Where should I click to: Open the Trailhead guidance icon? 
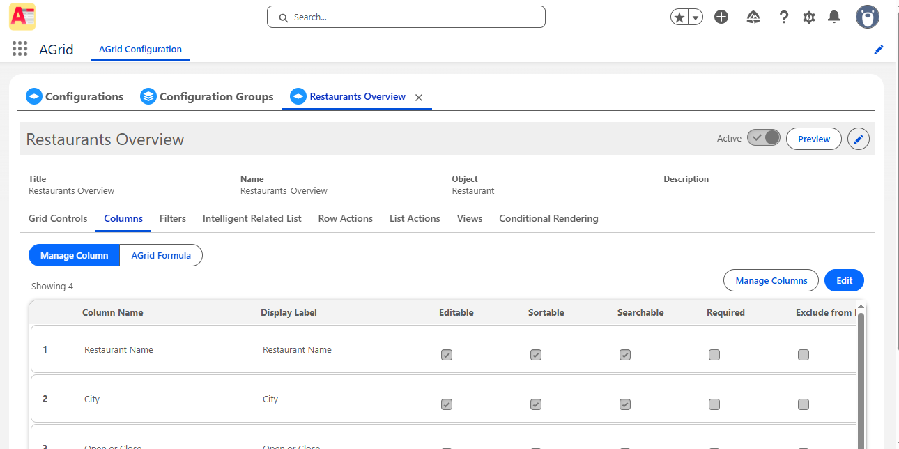(x=753, y=17)
